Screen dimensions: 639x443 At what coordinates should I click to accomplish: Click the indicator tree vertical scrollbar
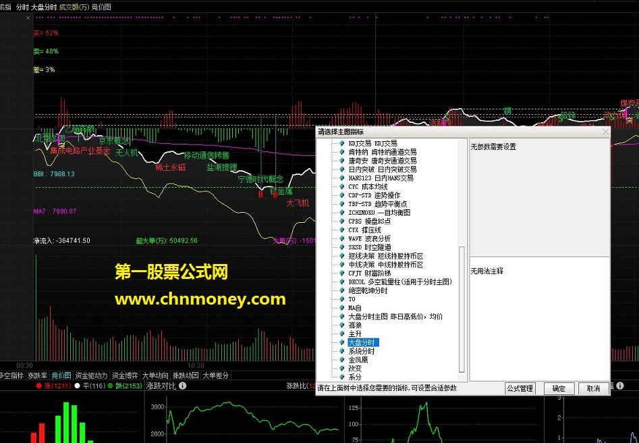(462, 309)
